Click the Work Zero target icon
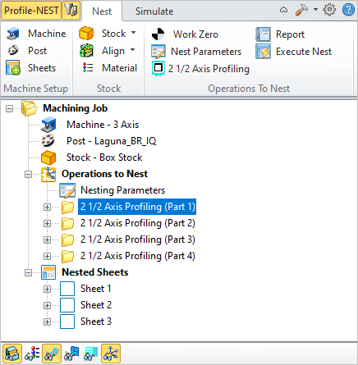 (x=158, y=34)
